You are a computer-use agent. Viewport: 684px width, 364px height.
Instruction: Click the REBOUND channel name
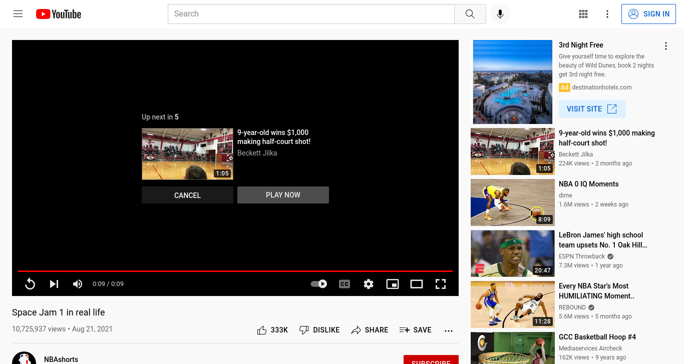[572, 307]
